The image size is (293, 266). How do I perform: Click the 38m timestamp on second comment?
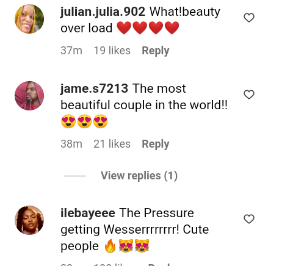[x=71, y=144]
